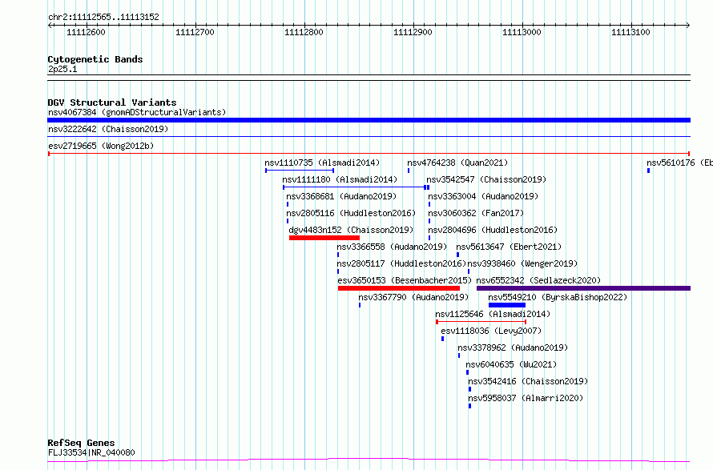
Task: Click the dgv4483n152 (Chaisson2019) label
Action: 351,230
